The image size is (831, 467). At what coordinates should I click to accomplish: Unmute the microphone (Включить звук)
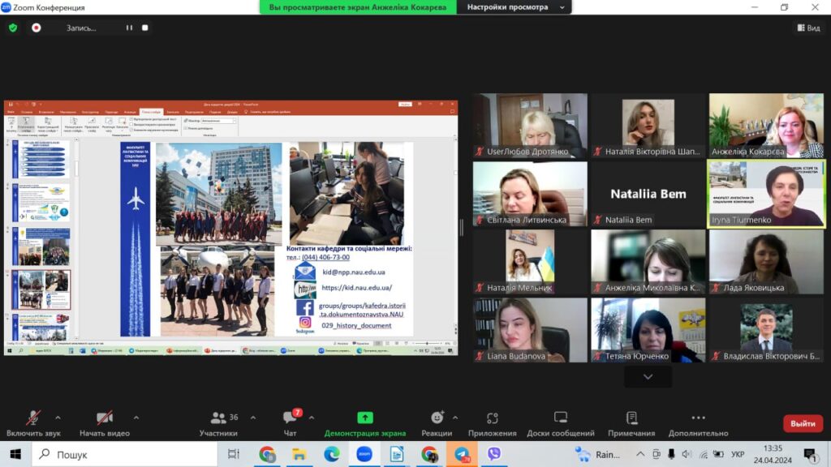33,418
